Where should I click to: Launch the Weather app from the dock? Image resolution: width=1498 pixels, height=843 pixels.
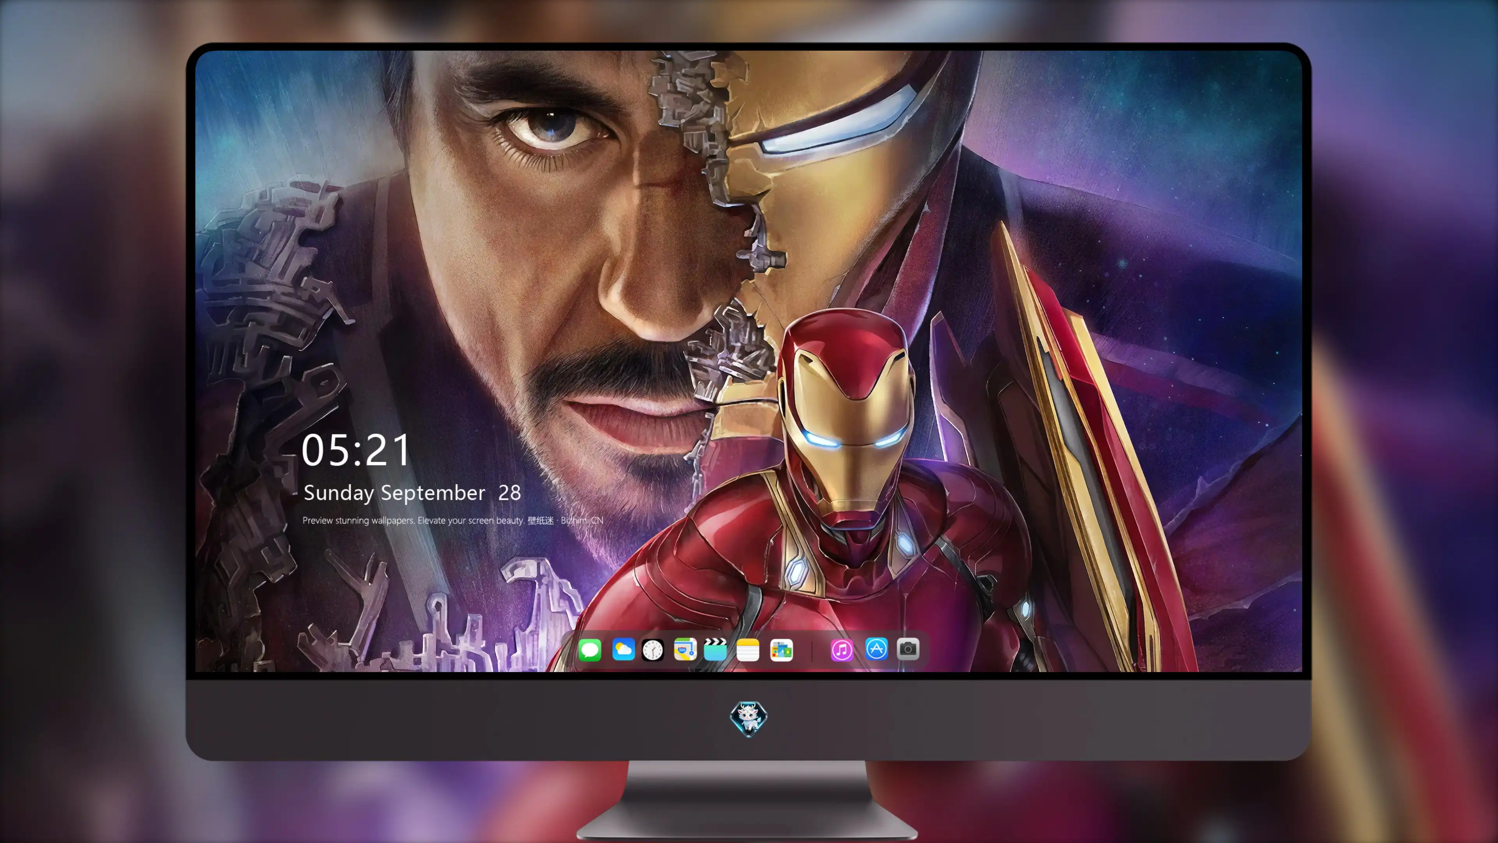[623, 649]
